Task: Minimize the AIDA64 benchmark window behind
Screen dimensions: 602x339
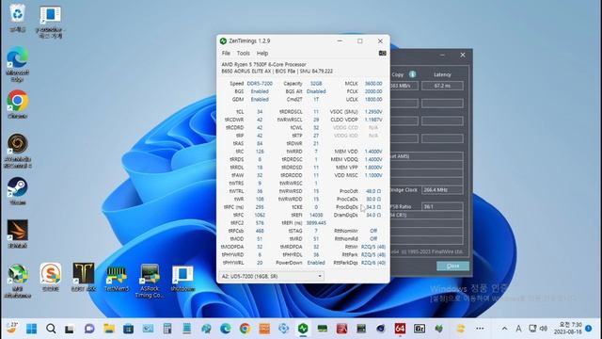Action: 442,55
